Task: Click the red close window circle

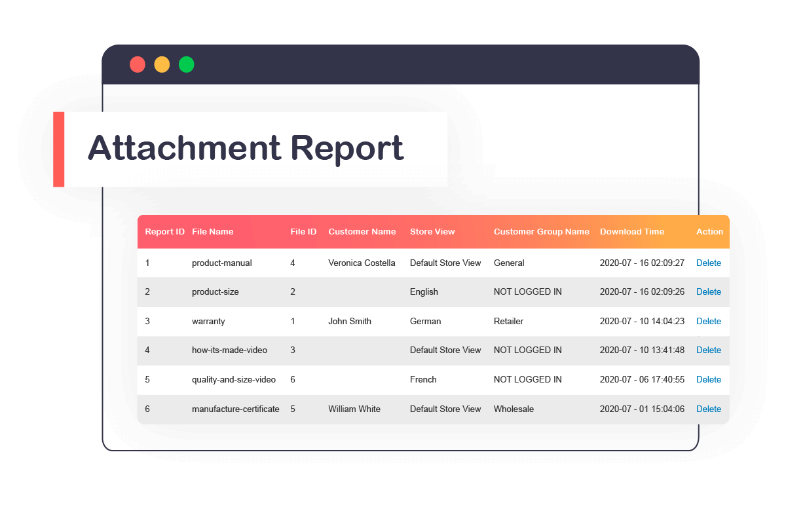Action: pyautogui.click(x=138, y=64)
